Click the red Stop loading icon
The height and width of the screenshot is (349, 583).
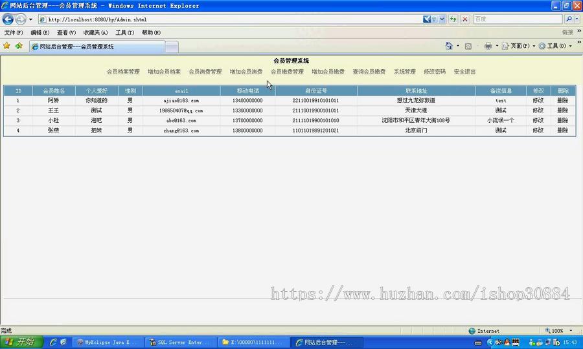coord(464,19)
